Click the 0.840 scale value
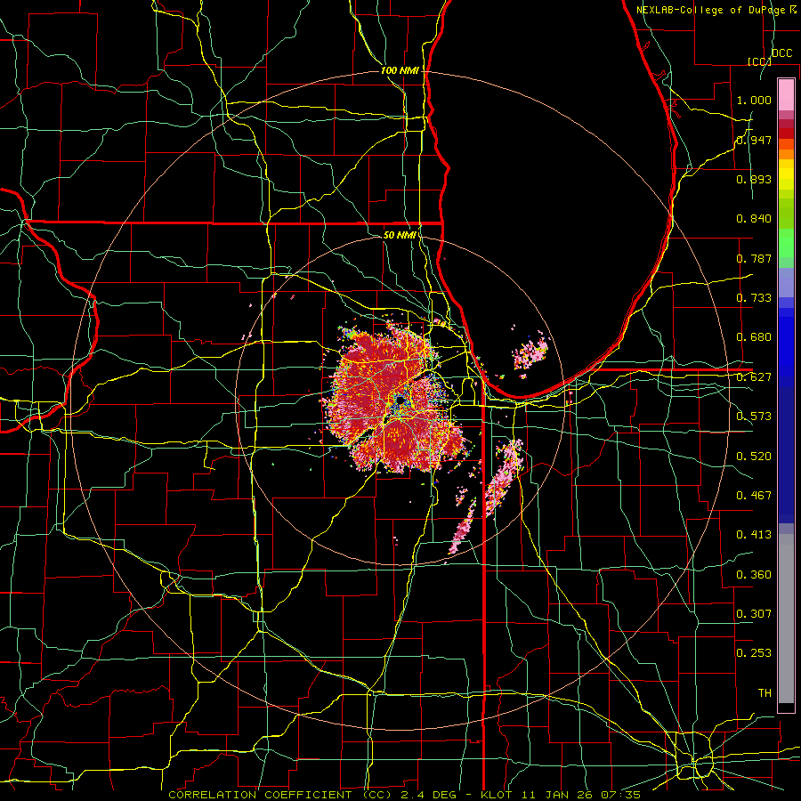The width and height of the screenshot is (801, 801). point(754,219)
